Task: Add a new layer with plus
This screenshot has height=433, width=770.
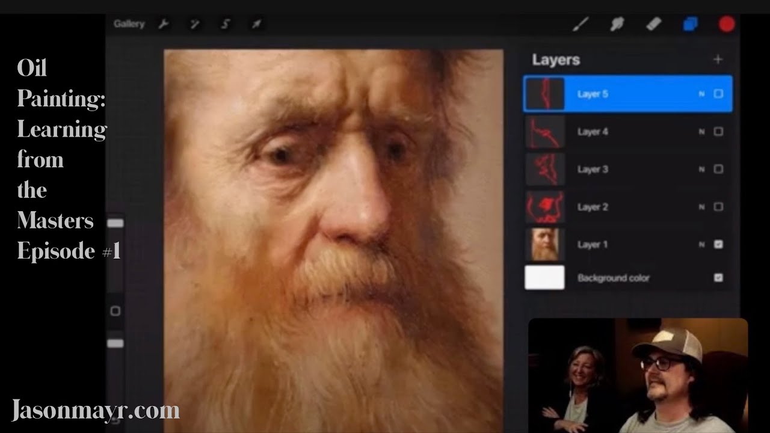Action: pyautogui.click(x=718, y=60)
